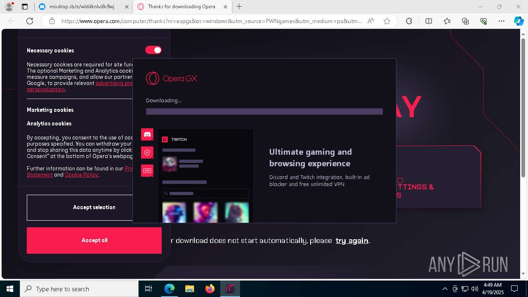Click the third Twitch stream thumbnail
This screenshot has height=297, width=528.
237,212
